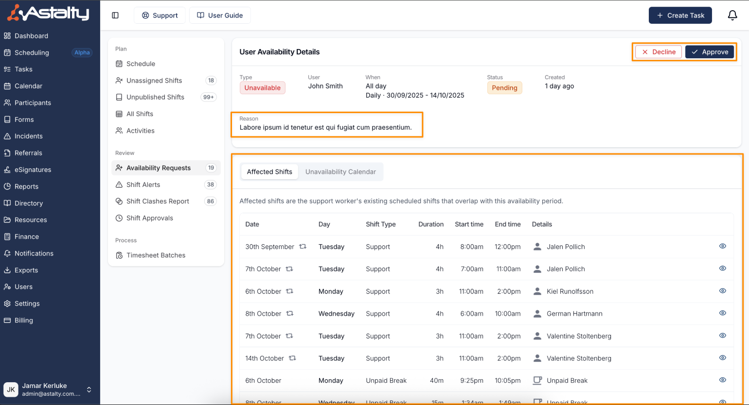Screen dimensions: 749x405
Task: View the 14th October shift via eye icon
Action: pos(722,358)
